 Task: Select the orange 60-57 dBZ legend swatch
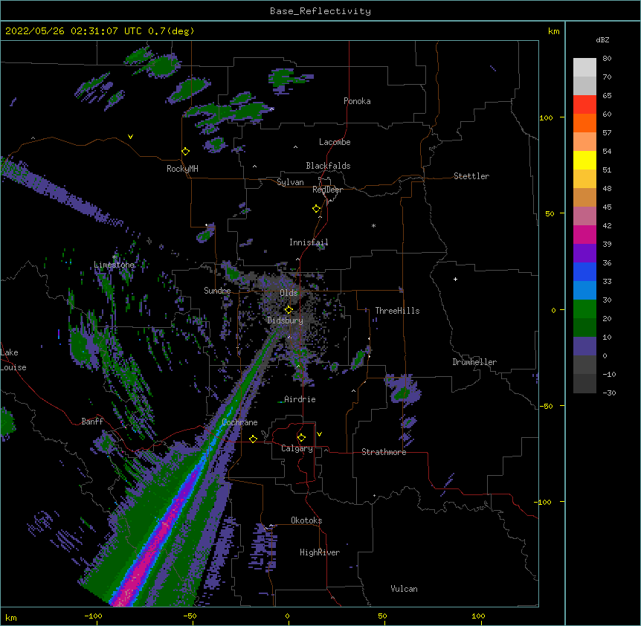[584, 123]
